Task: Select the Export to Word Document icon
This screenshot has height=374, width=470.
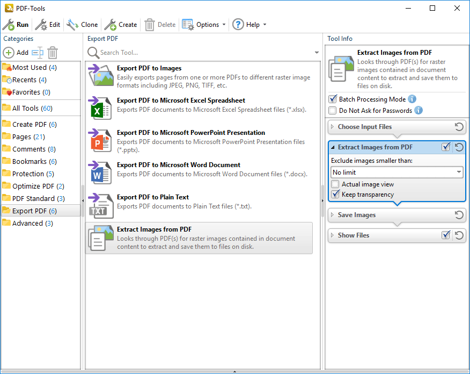Action: point(101,172)
